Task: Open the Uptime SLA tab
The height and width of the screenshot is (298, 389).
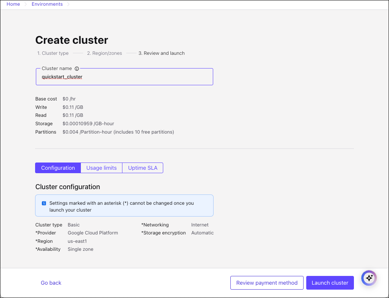Action: point(143,168)
